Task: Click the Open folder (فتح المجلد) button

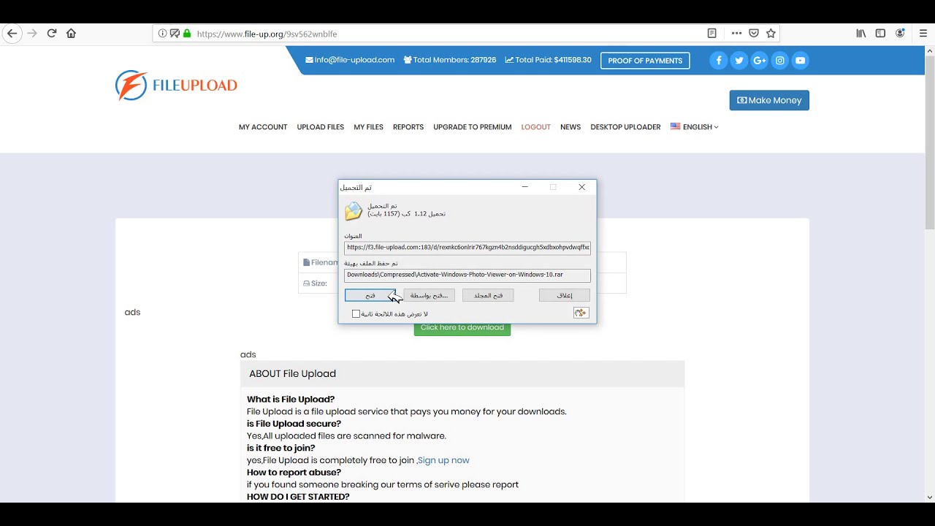Action: (x=488, y=295)
